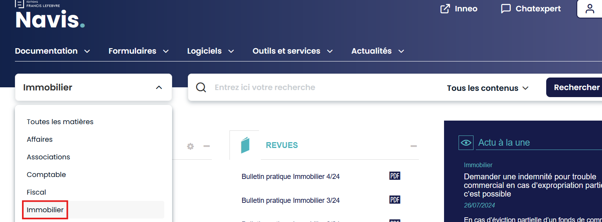Open the Bulletin pratique Immobilier 4/24 link
This screenshot has width=602, height=222.
point(290,177)
